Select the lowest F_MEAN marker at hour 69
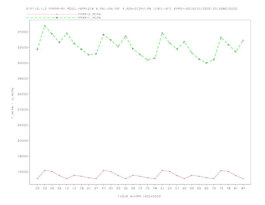Image resolution: width=265 pixels, height=205 pixels. tap(206, 63)
